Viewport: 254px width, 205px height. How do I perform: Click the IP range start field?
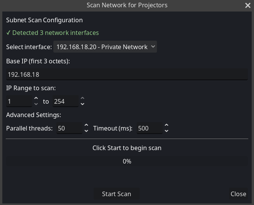coord(19,102)
